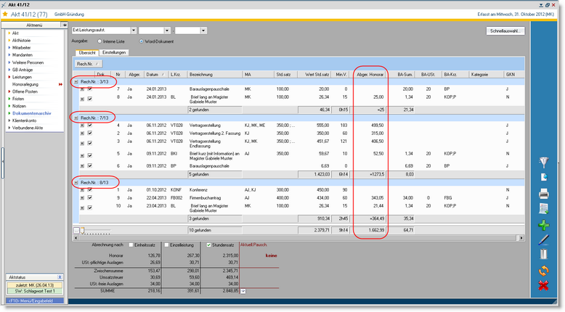Toggle checkbox in row Nr 5
This screenshot has height=312, width=565.
click(x=90, y=155)
